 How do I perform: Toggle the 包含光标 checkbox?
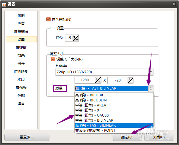[48, 19]
